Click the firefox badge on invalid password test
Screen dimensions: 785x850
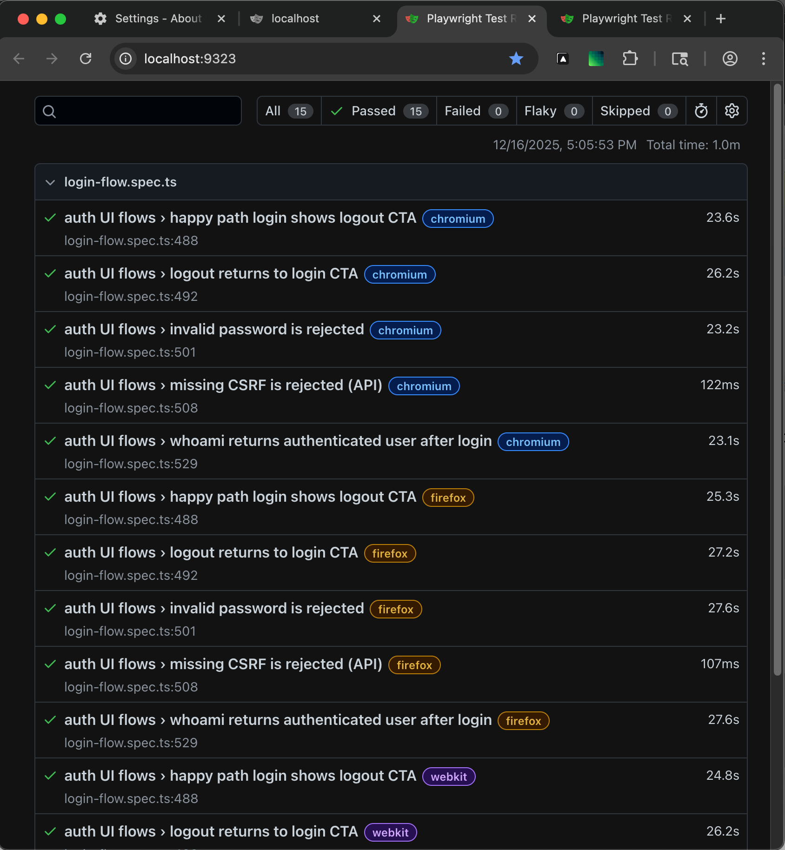click(395, 609)
